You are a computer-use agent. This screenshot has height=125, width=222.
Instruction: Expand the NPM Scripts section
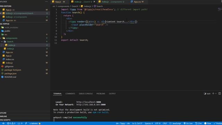coord(5,120)
